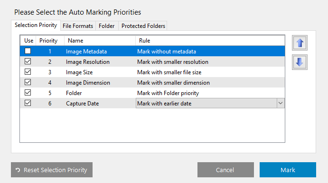
Task: Click 'Mark without metadata' rule cell
Action: coord(210,51)
